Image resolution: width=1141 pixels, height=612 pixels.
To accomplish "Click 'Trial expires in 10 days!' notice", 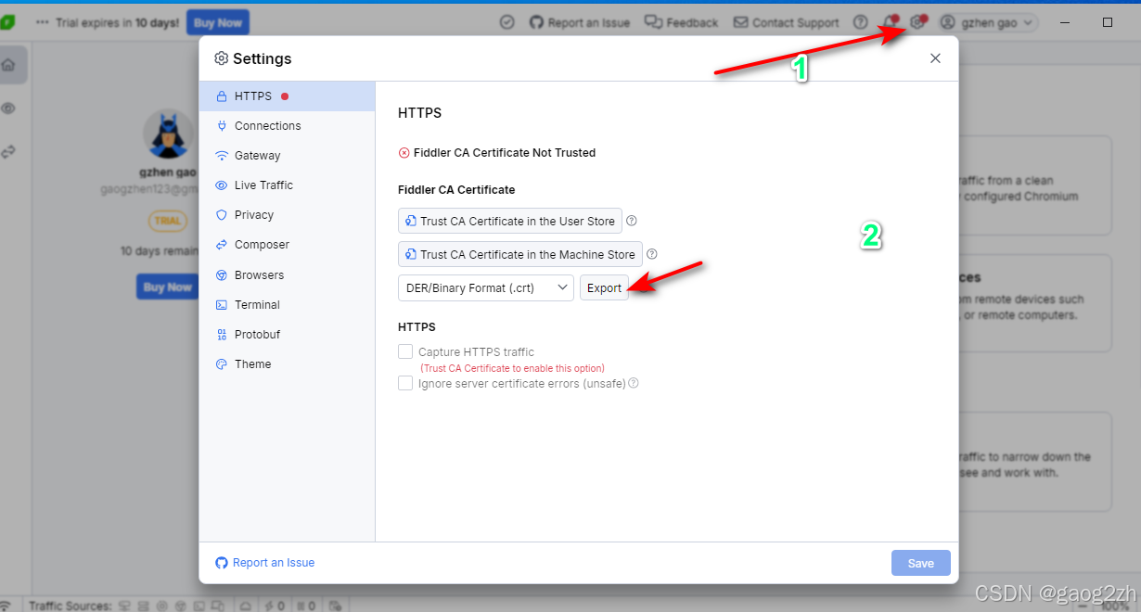I will pyautogui.click(x=118, y=22).
